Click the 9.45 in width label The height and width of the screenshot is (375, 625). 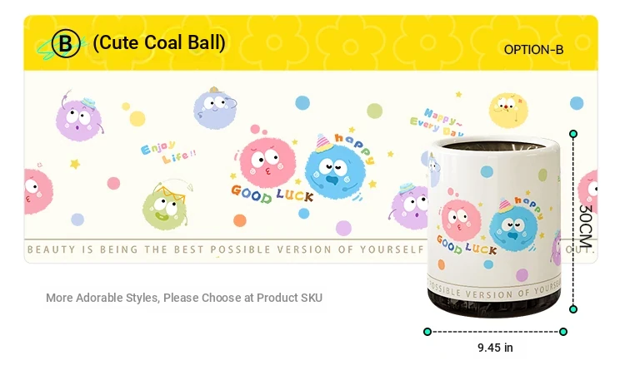coord(496,348)
